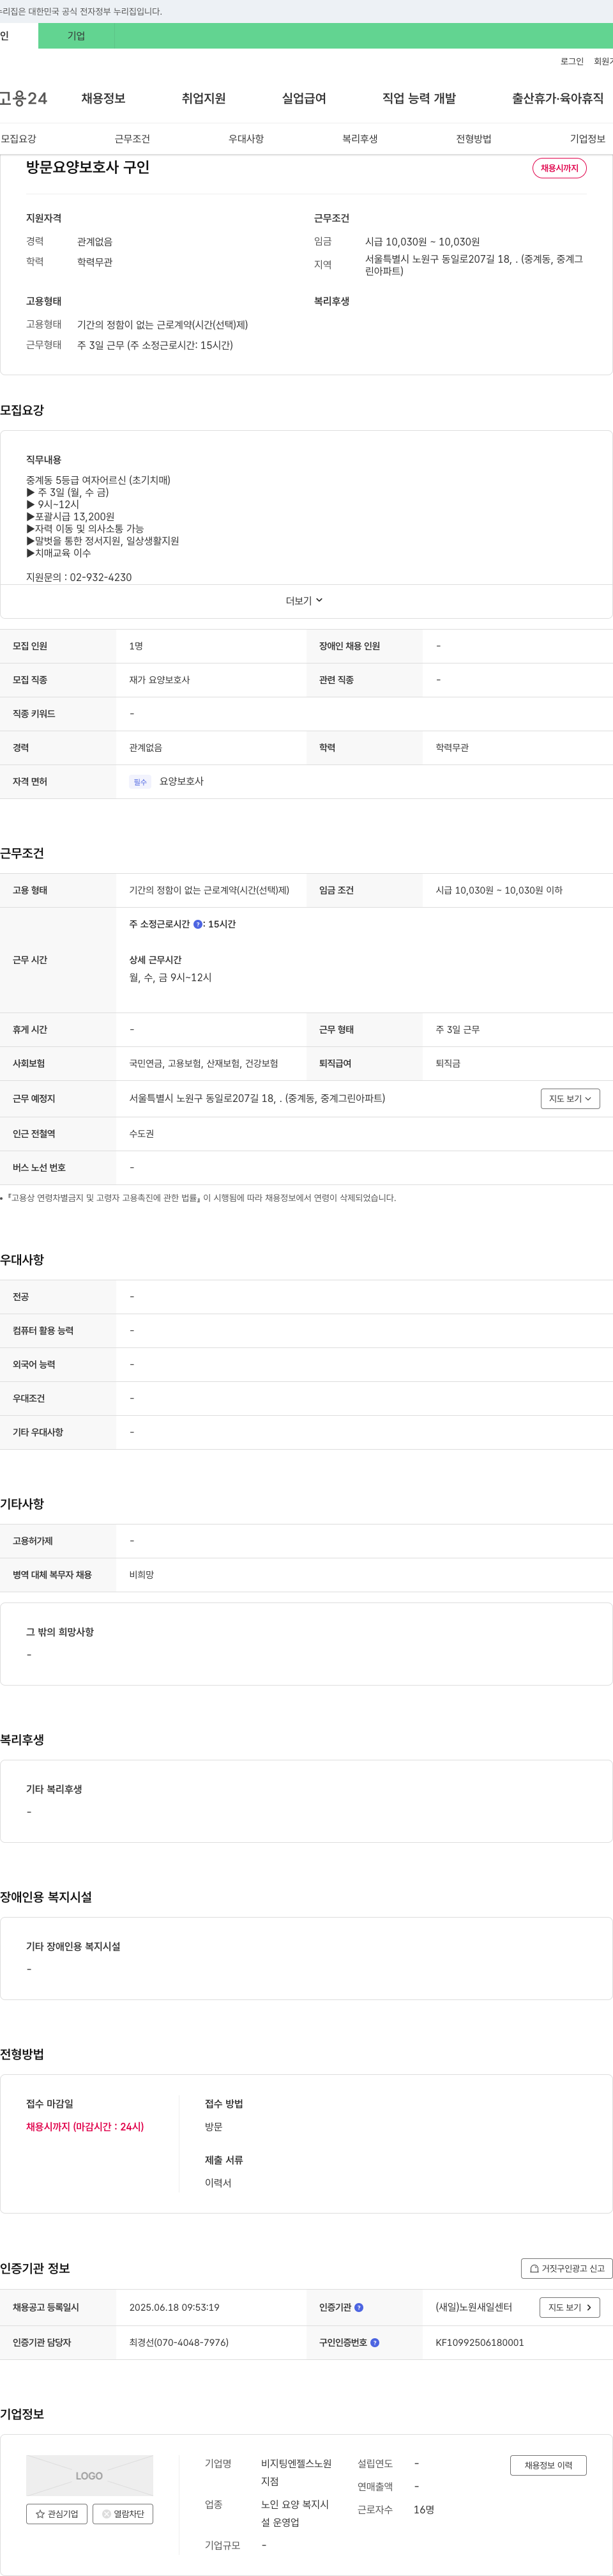Click the 주 3일 근무 value in 근무 형태 row
Image resolution: width=613 pixels, height=2576 pixels.
[x=457, y=1029]
